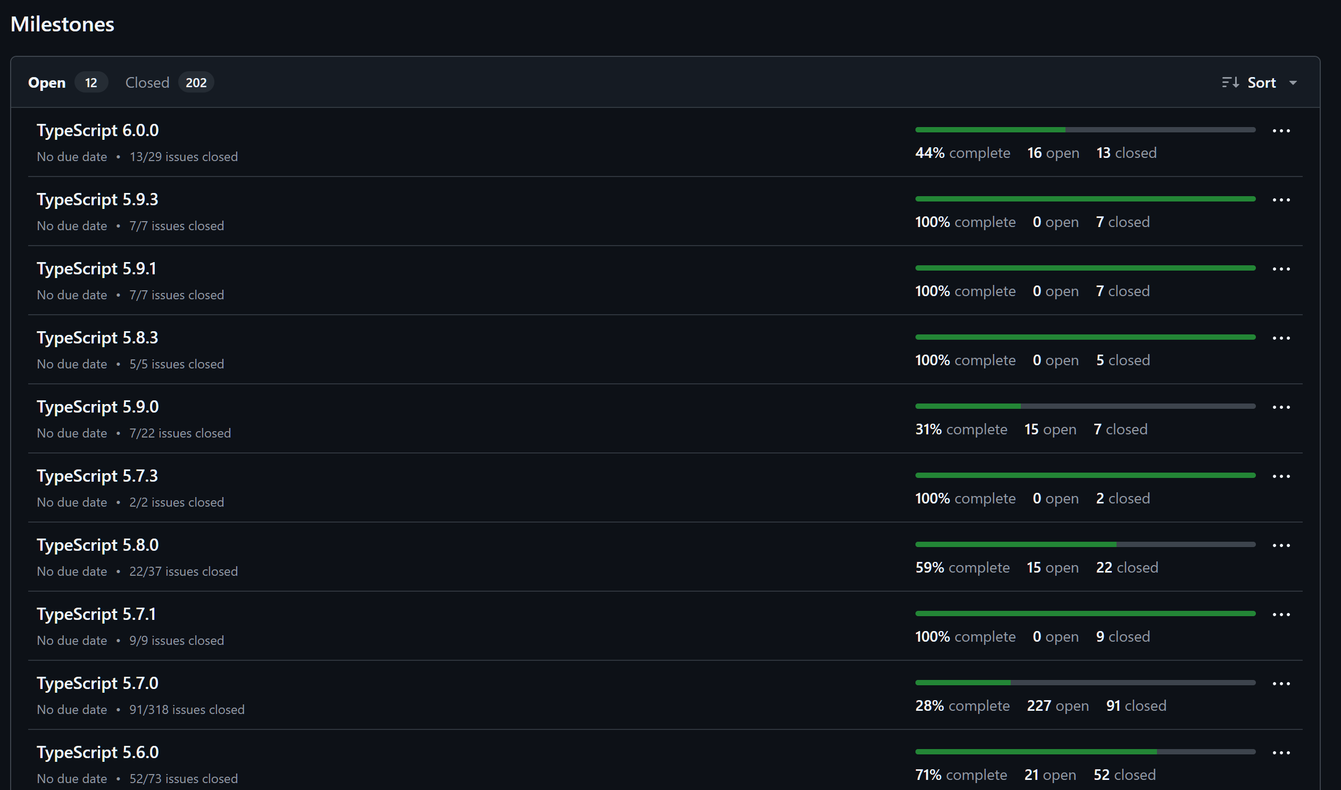Open the TypeScript 6.0.0 milestone
Screen dimensions: 1341x790
(x=97, y=130)
